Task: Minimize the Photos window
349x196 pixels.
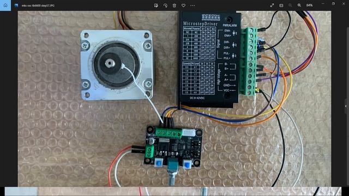Action: 323,4
